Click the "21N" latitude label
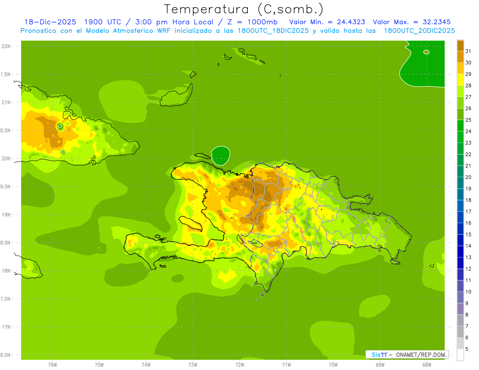479x370 pixels. 6,102
